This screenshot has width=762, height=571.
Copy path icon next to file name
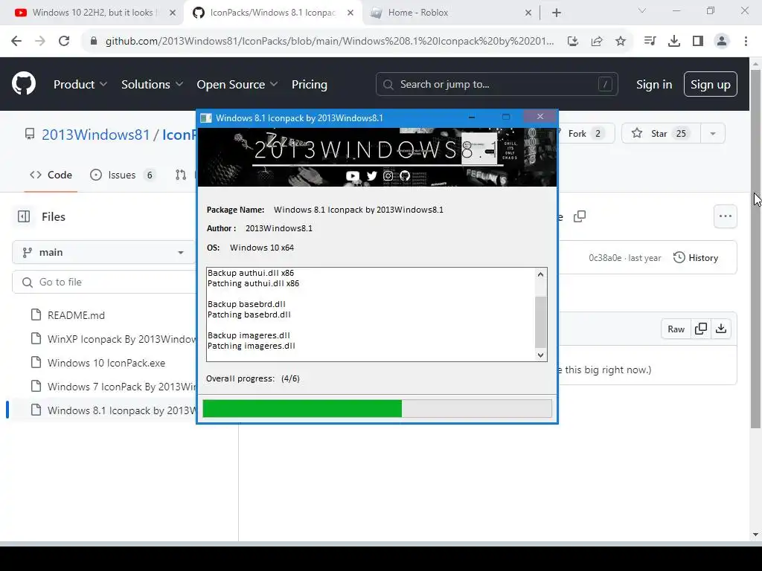pos(579,216)
